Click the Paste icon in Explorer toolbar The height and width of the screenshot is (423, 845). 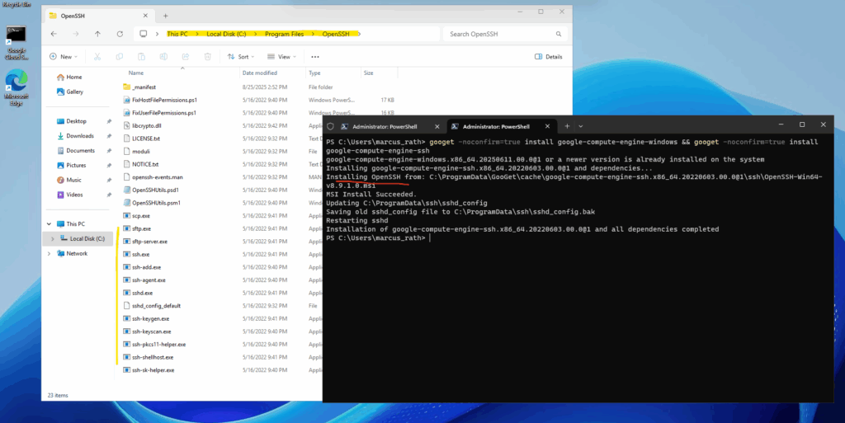tap(141, 57)
